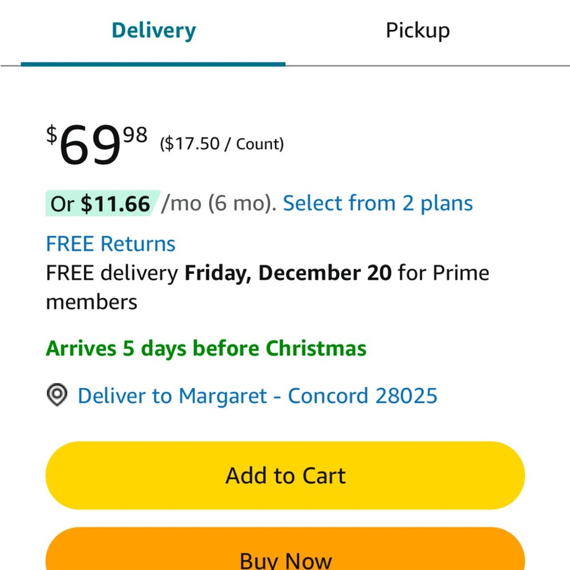Screen dimensions: 570x570
Task: Click the superscript 98 cents
Action: point(135,135)
